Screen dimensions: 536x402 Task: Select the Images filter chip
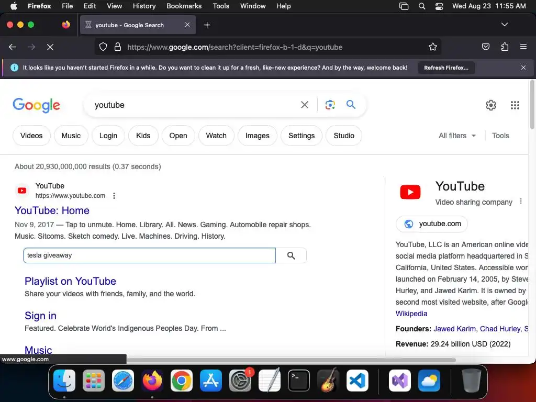pos(258,136)
